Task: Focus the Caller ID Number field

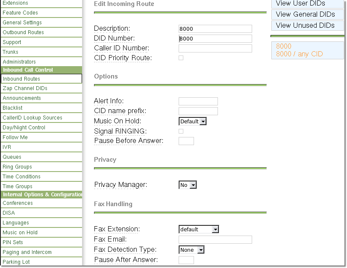Action: tap(215, 48)
